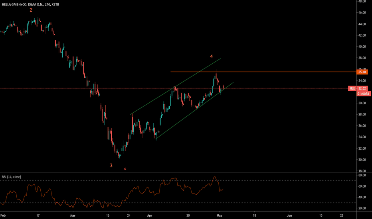This screenshot has width=372, height=219.
Task: Click the Jun date on time axis
Action: [289, 215]
